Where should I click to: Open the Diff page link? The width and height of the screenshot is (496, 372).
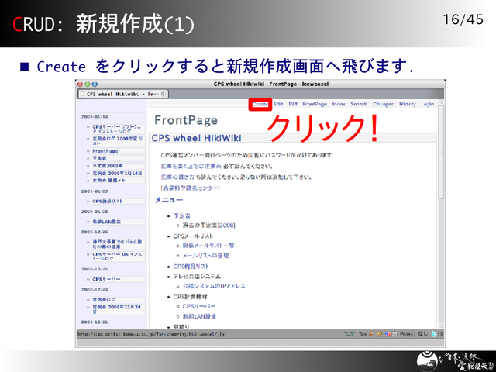point(293,104)
